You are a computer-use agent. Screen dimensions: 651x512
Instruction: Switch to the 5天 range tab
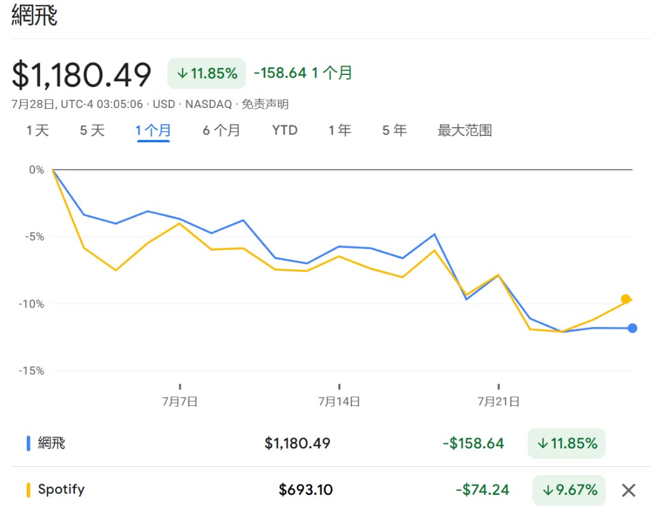point(92,130)
